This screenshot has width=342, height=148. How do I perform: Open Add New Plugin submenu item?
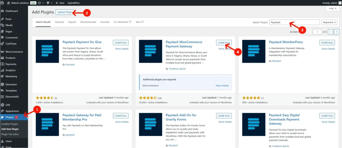pyautogui.click(x=10, y=129)
